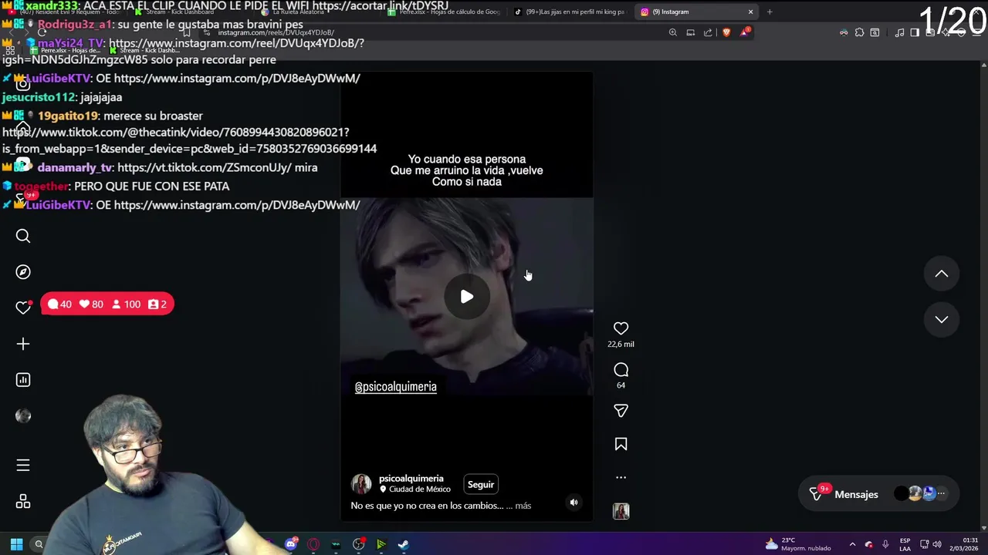Open the Mensajes floating panel
The width and height of the screenshot is (988, 555).
(x=878, y=494)
